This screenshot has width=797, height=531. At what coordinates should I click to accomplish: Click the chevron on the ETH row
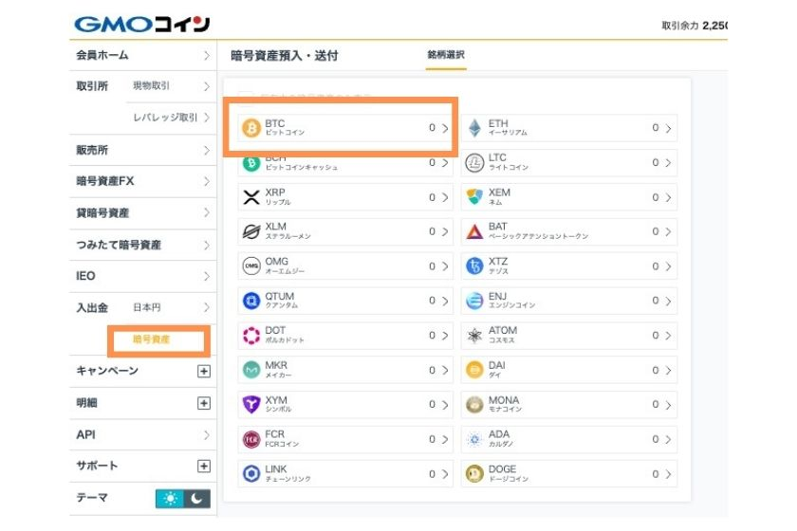(x=668, y=128)
